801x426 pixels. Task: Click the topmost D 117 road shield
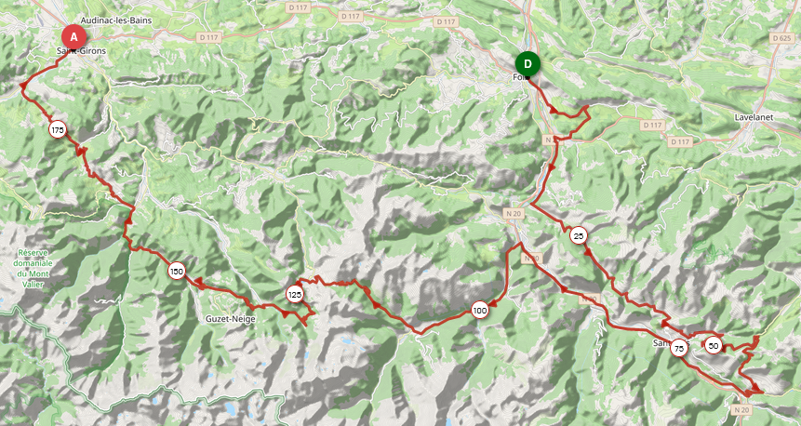click(x=298, y=7)
